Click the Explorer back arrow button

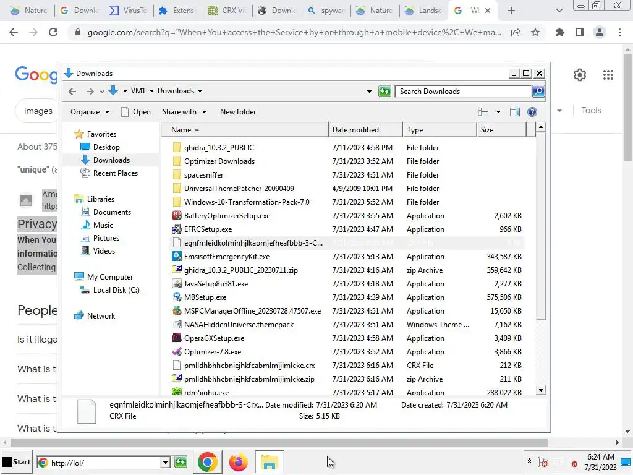72,92
